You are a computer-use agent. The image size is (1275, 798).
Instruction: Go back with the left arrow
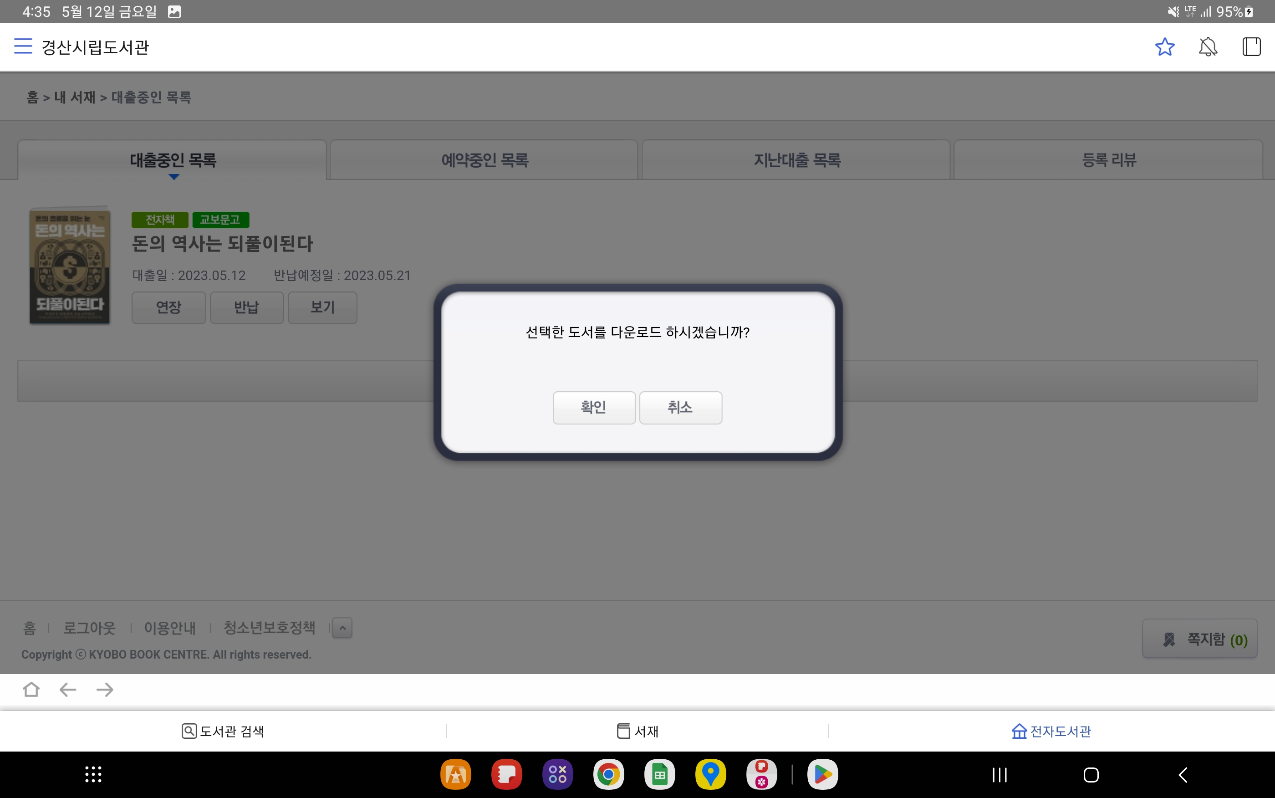pos(68,689)
